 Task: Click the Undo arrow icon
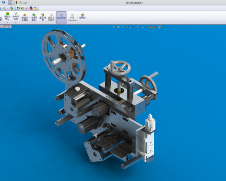pyautogui.click(x=3, y=3)
